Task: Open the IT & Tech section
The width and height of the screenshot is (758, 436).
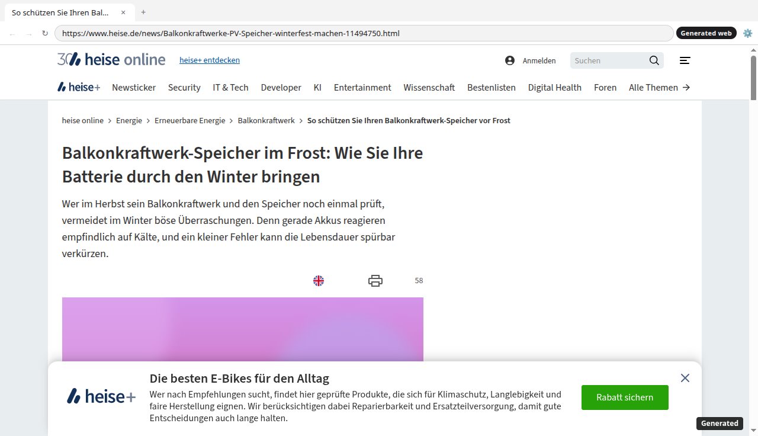Action: [x=231, y=87]
